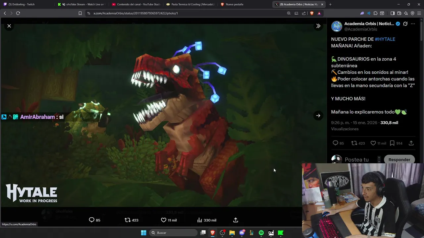Open Academia Orbis display name link
This screenshot has width=424, height=238.
pyautogui.click(x=369, y=23)
